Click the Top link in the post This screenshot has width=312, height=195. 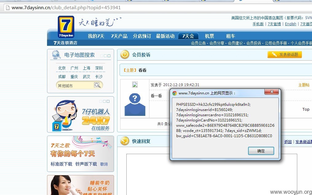[x=306, y=109]
